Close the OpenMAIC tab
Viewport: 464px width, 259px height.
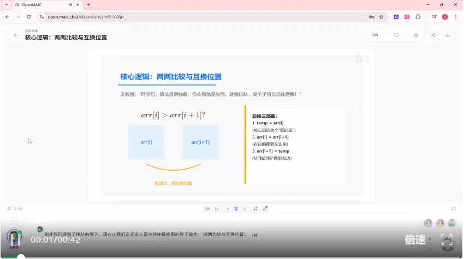pyautogui.click(x=78, y=5)
